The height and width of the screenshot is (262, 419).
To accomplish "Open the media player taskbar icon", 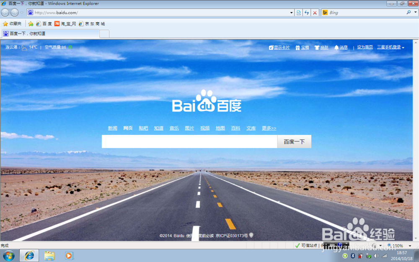I will (70, 256).
